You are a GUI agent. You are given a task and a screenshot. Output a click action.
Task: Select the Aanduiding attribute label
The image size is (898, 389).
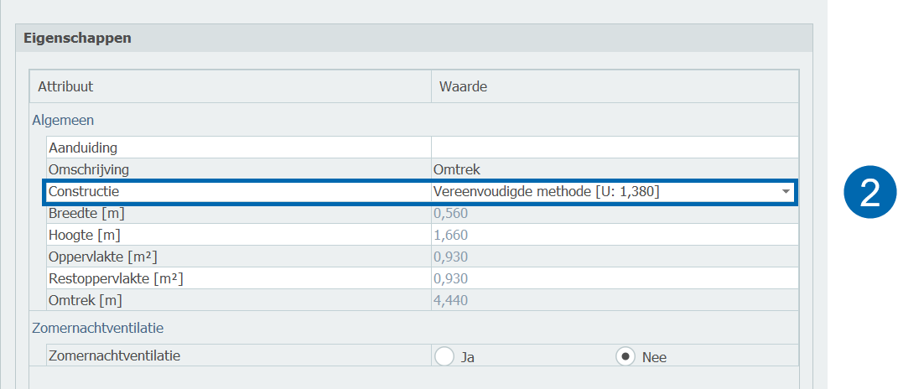(x=82, y=148)
